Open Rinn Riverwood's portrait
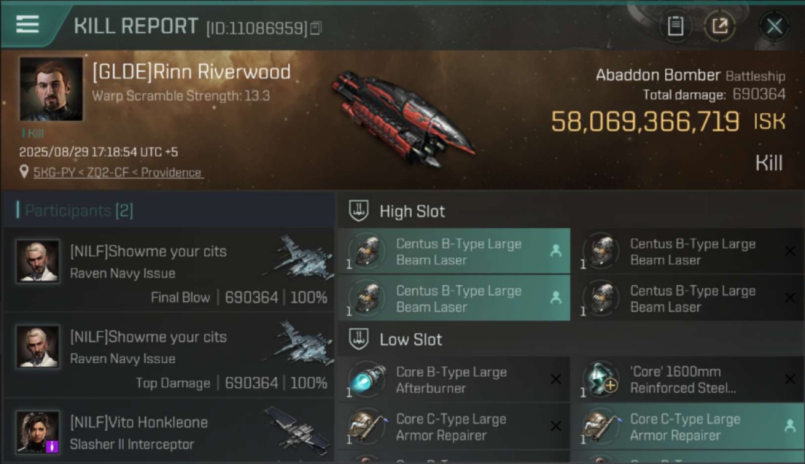The height and width of the screenshot is (464, 805). (x=51, y=89)
